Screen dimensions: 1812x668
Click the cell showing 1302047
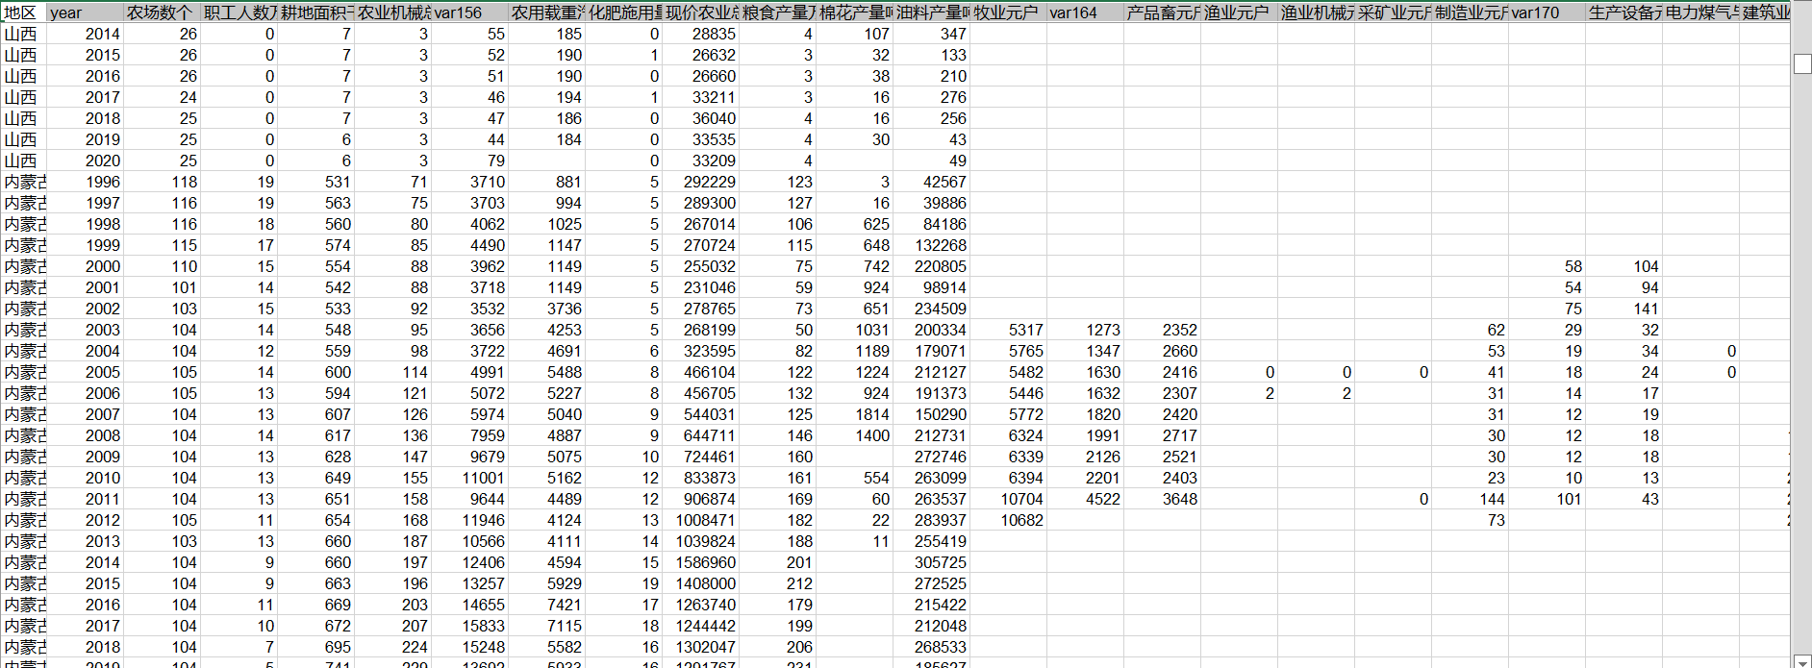pos(700,647)
